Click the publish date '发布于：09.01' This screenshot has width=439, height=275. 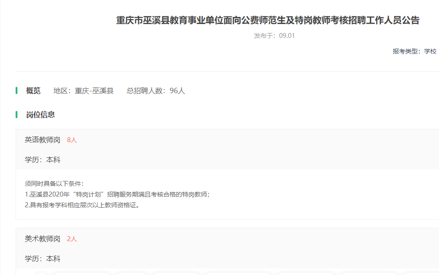(274, 36)
